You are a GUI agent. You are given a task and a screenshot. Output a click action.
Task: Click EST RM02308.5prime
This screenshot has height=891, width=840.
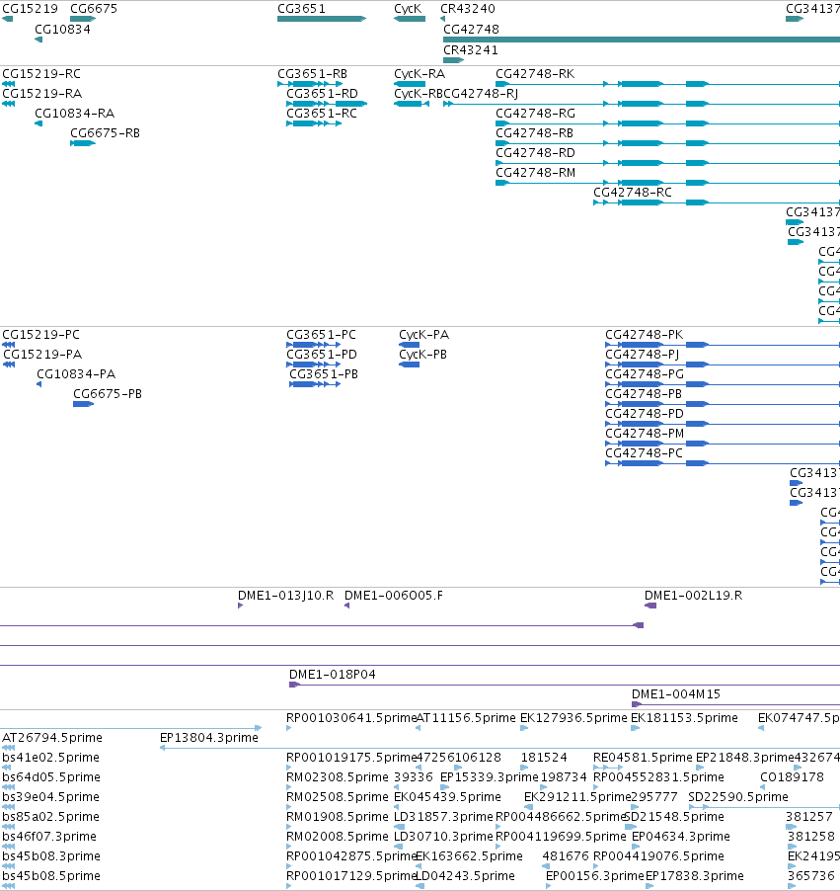click(x=338, y=777)
